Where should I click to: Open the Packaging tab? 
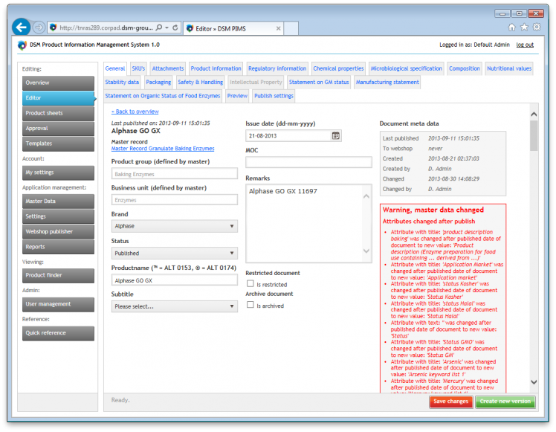[x=158, y=83]
